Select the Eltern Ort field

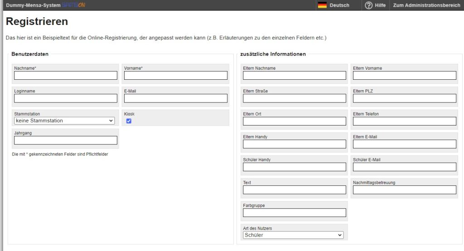click(295, 121)
